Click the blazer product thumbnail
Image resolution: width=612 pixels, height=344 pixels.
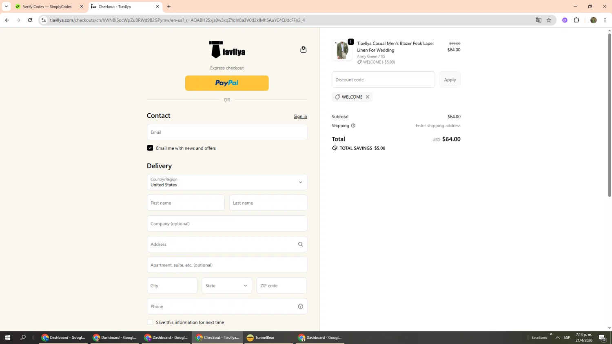click(342, 51)
